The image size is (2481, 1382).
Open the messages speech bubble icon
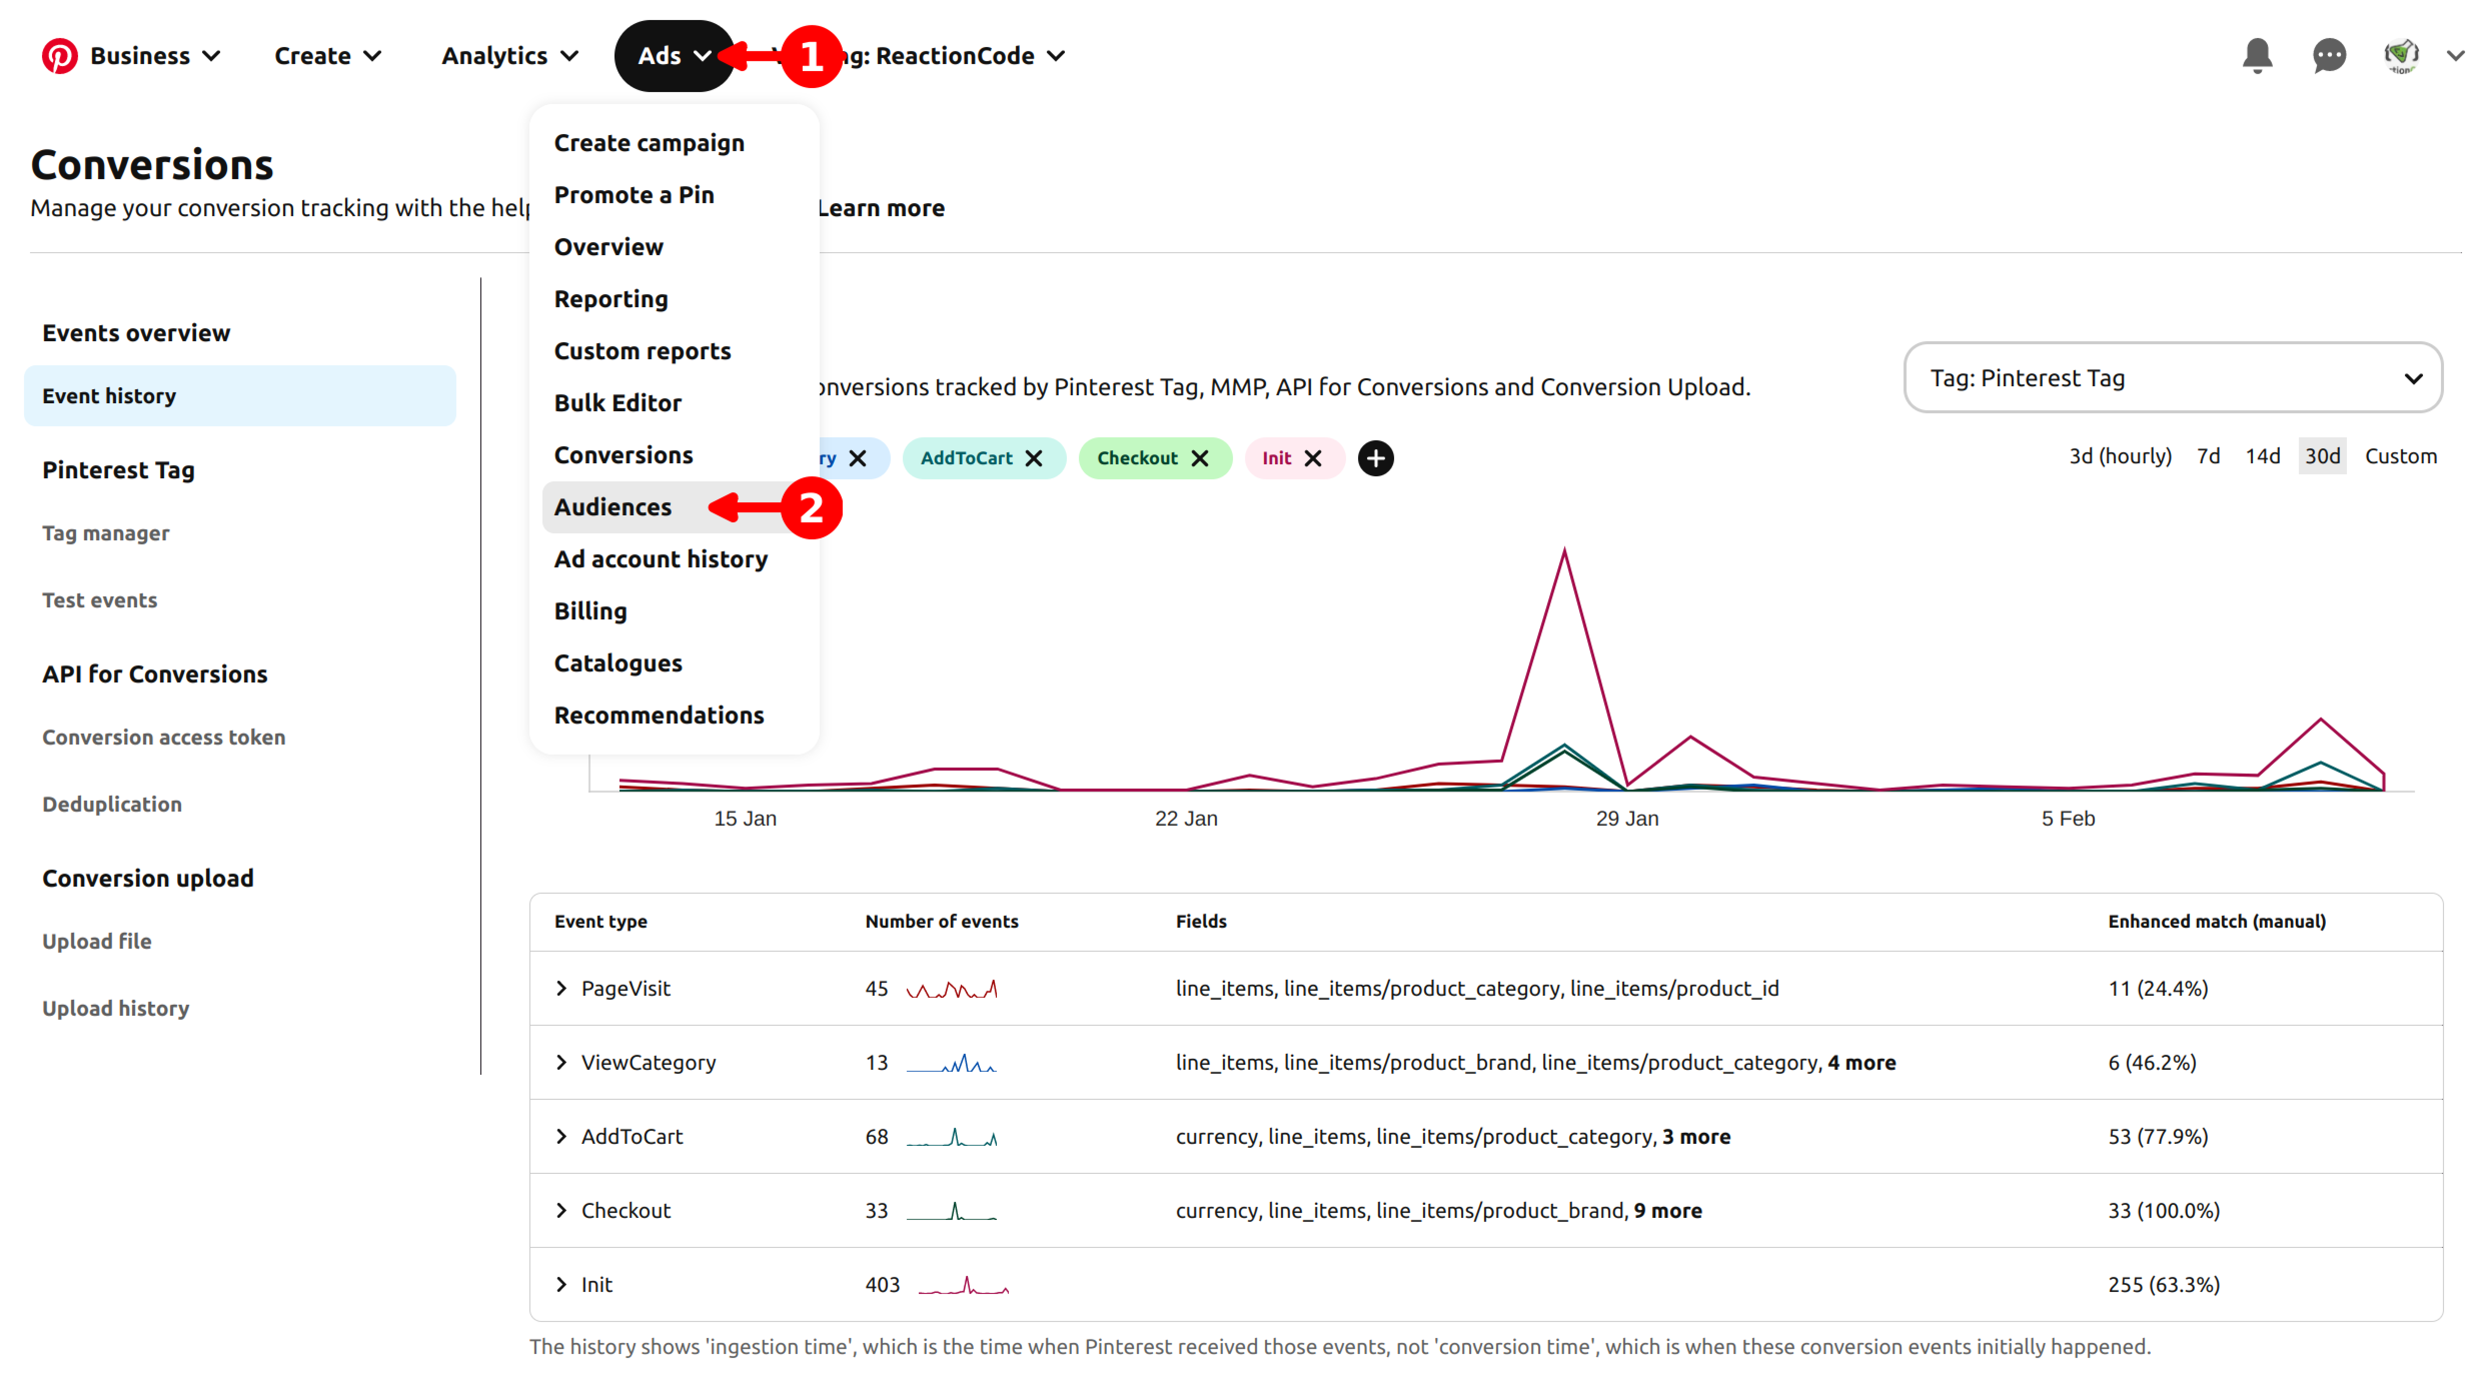[2329, 56]
